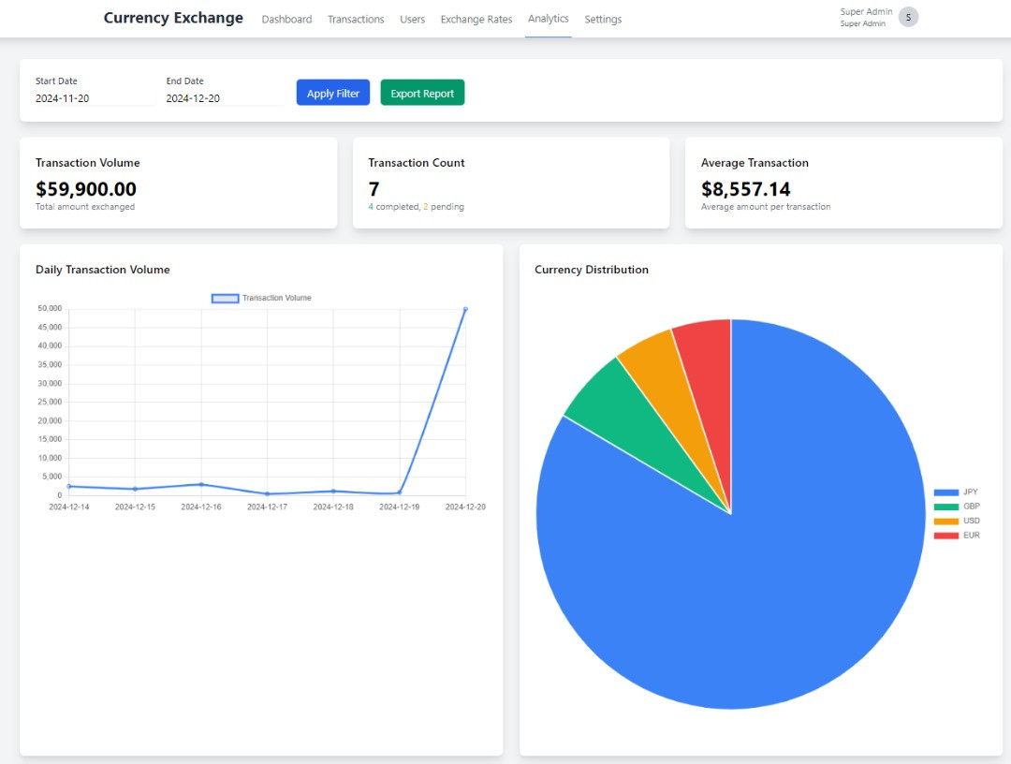Toggle the Transaction Volume legend box
Viewport: 1011px width, 764px height.
(225, 299)
